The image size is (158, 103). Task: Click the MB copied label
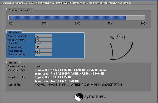13,43
